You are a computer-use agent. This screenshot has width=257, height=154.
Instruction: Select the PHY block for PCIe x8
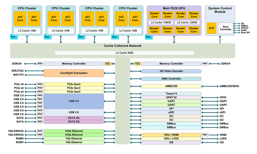40,84
